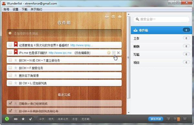Click the 添加列表 button
194x125 pixels.
click(156, 119)
